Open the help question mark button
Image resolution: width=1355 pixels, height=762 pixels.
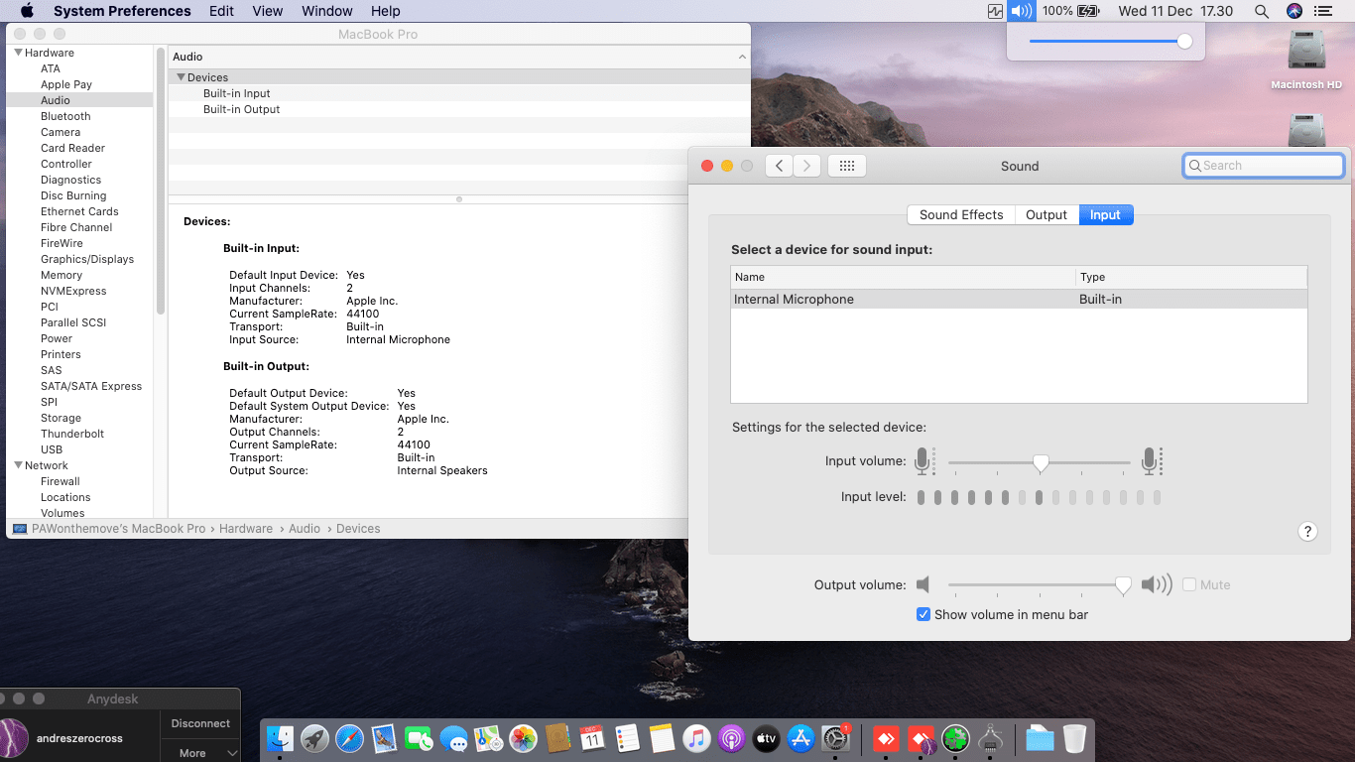1307,532
